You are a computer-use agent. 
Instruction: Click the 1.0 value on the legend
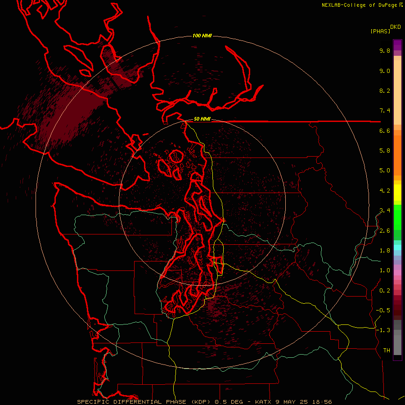coord(385,270)
